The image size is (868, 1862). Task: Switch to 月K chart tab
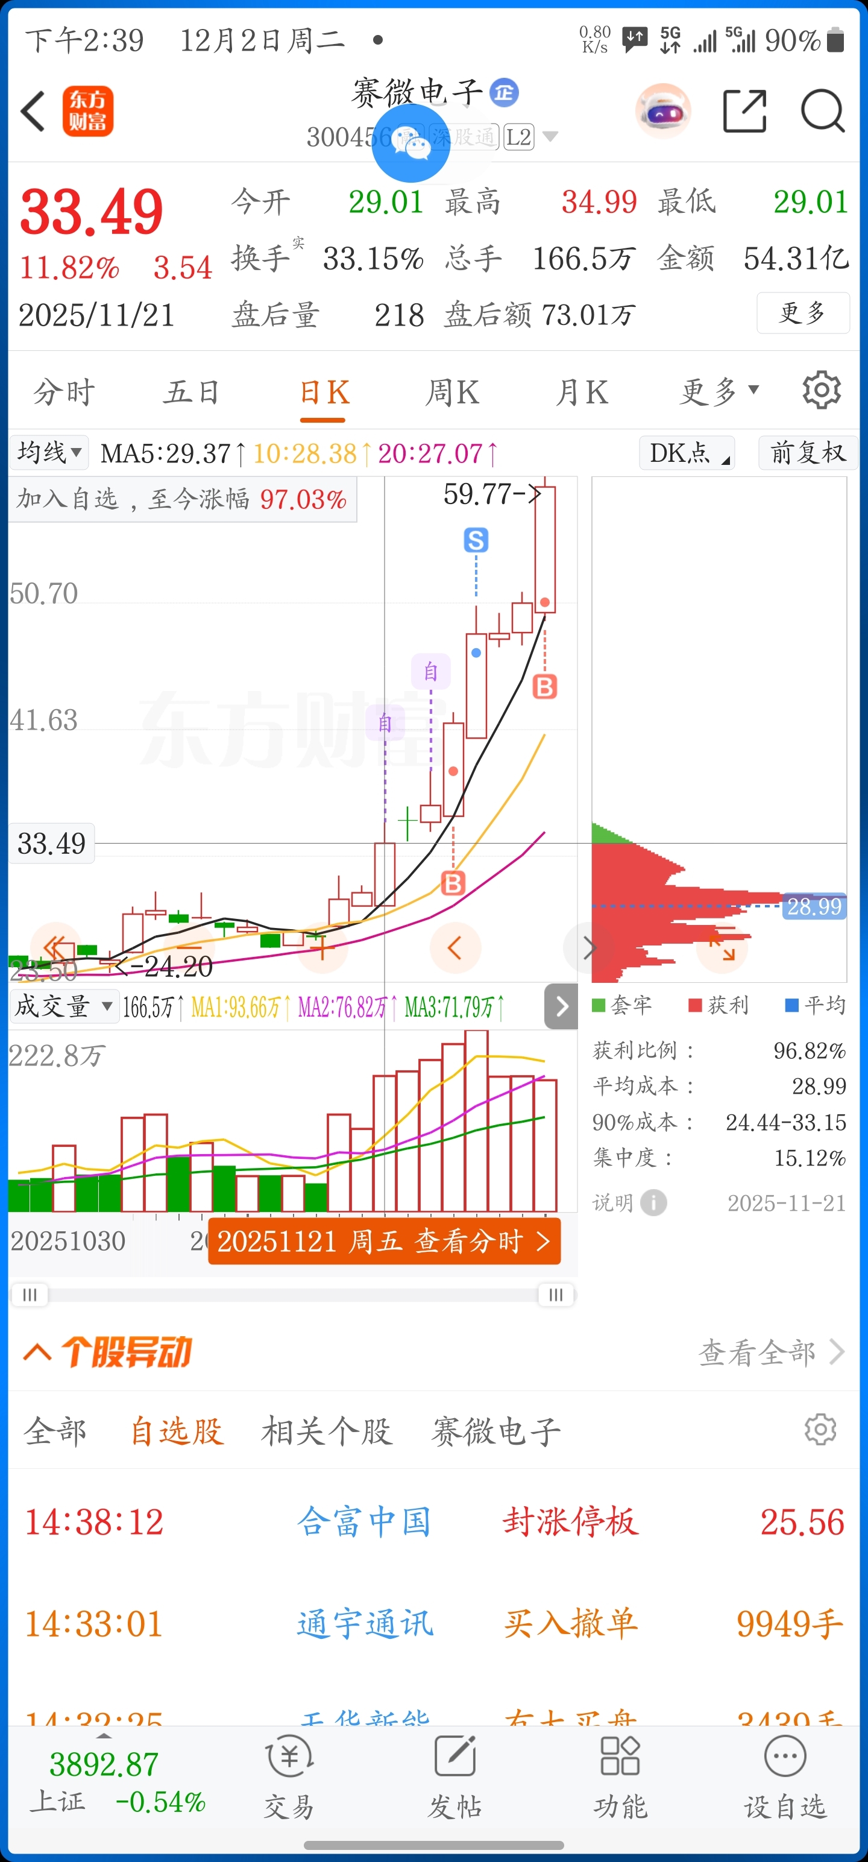tap(582, 393)
